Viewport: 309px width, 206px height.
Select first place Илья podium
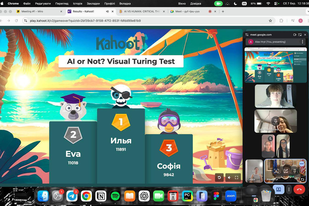point(121,146)
